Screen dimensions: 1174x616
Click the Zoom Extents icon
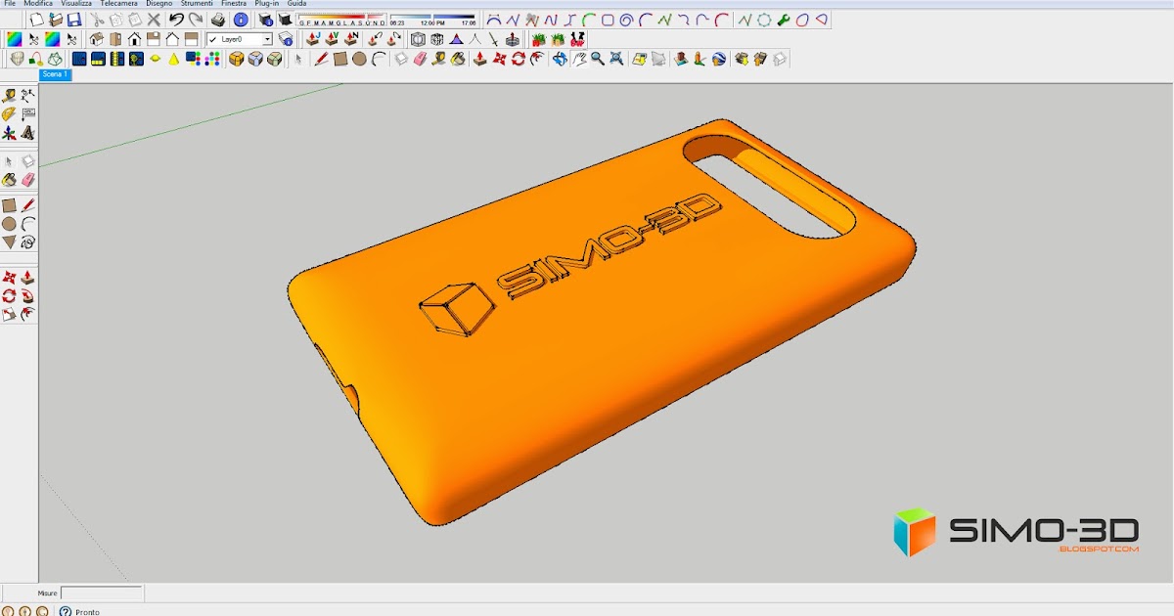(x=616, y=59)
